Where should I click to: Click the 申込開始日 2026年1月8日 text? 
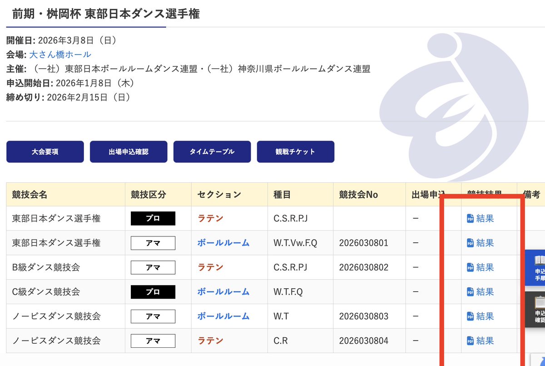(x=70, y=83)
